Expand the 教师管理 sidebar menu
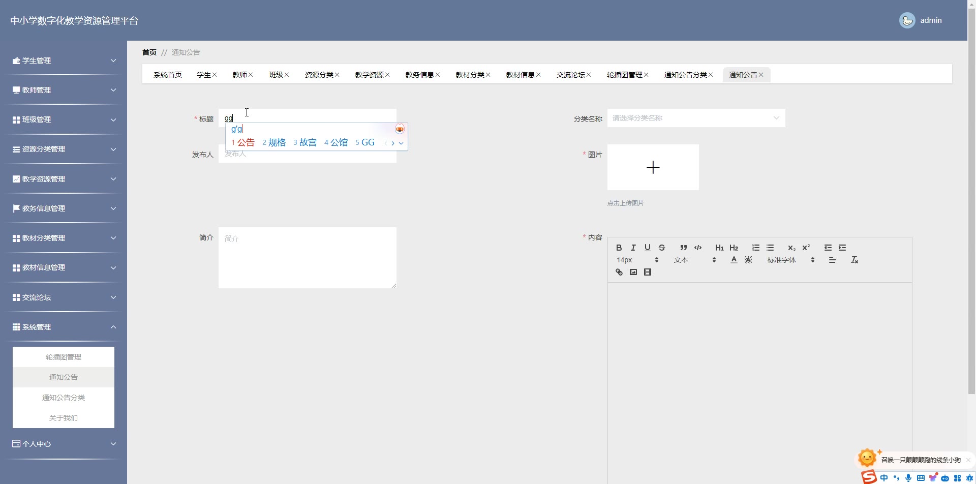This screenshot has height=484, width=976. [64, 90]
